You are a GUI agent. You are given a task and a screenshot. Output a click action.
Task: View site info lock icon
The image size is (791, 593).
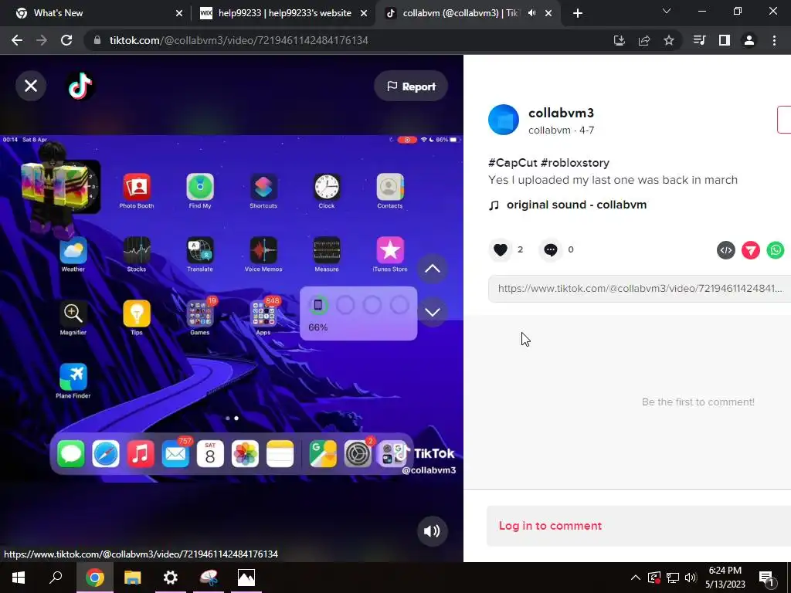pyautogui.click(x=97, y=40)
